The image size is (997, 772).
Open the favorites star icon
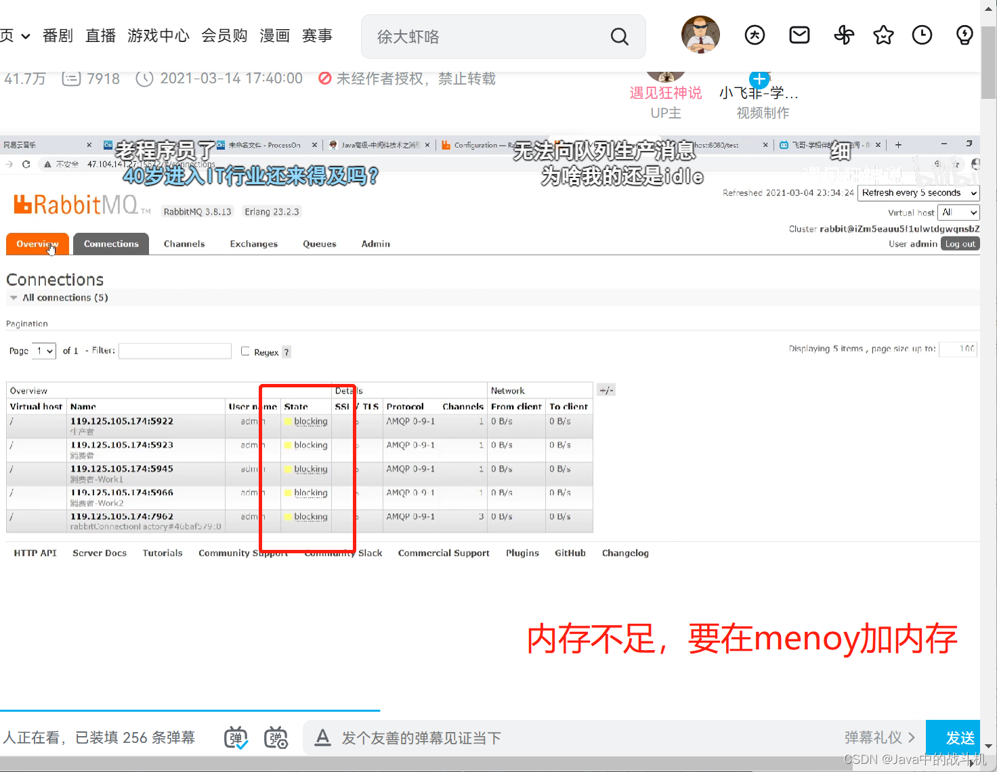tap(883, 35)
